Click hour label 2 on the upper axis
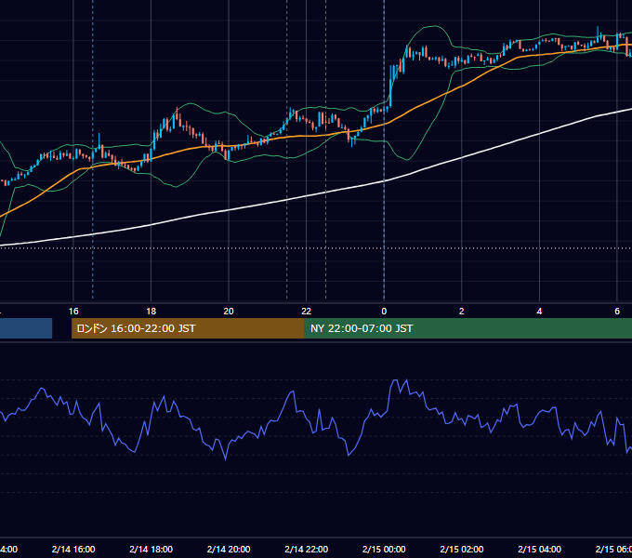Viewport: 632px width, 558px height. pos(462,312)
